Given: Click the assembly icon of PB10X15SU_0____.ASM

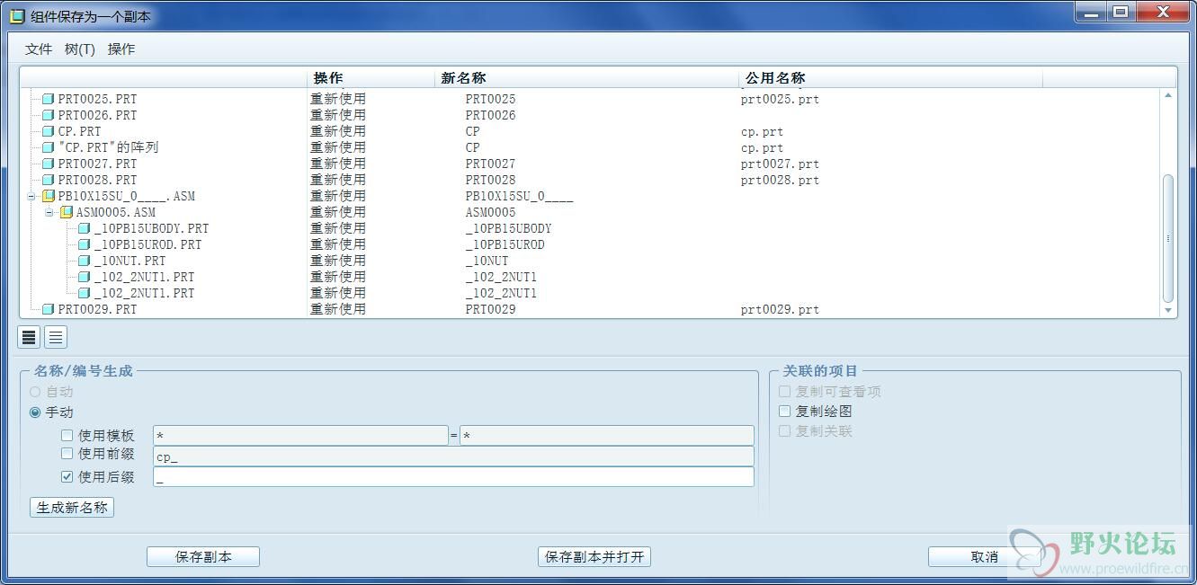Looking at the screenshot, I should click(x=49, y=196).
